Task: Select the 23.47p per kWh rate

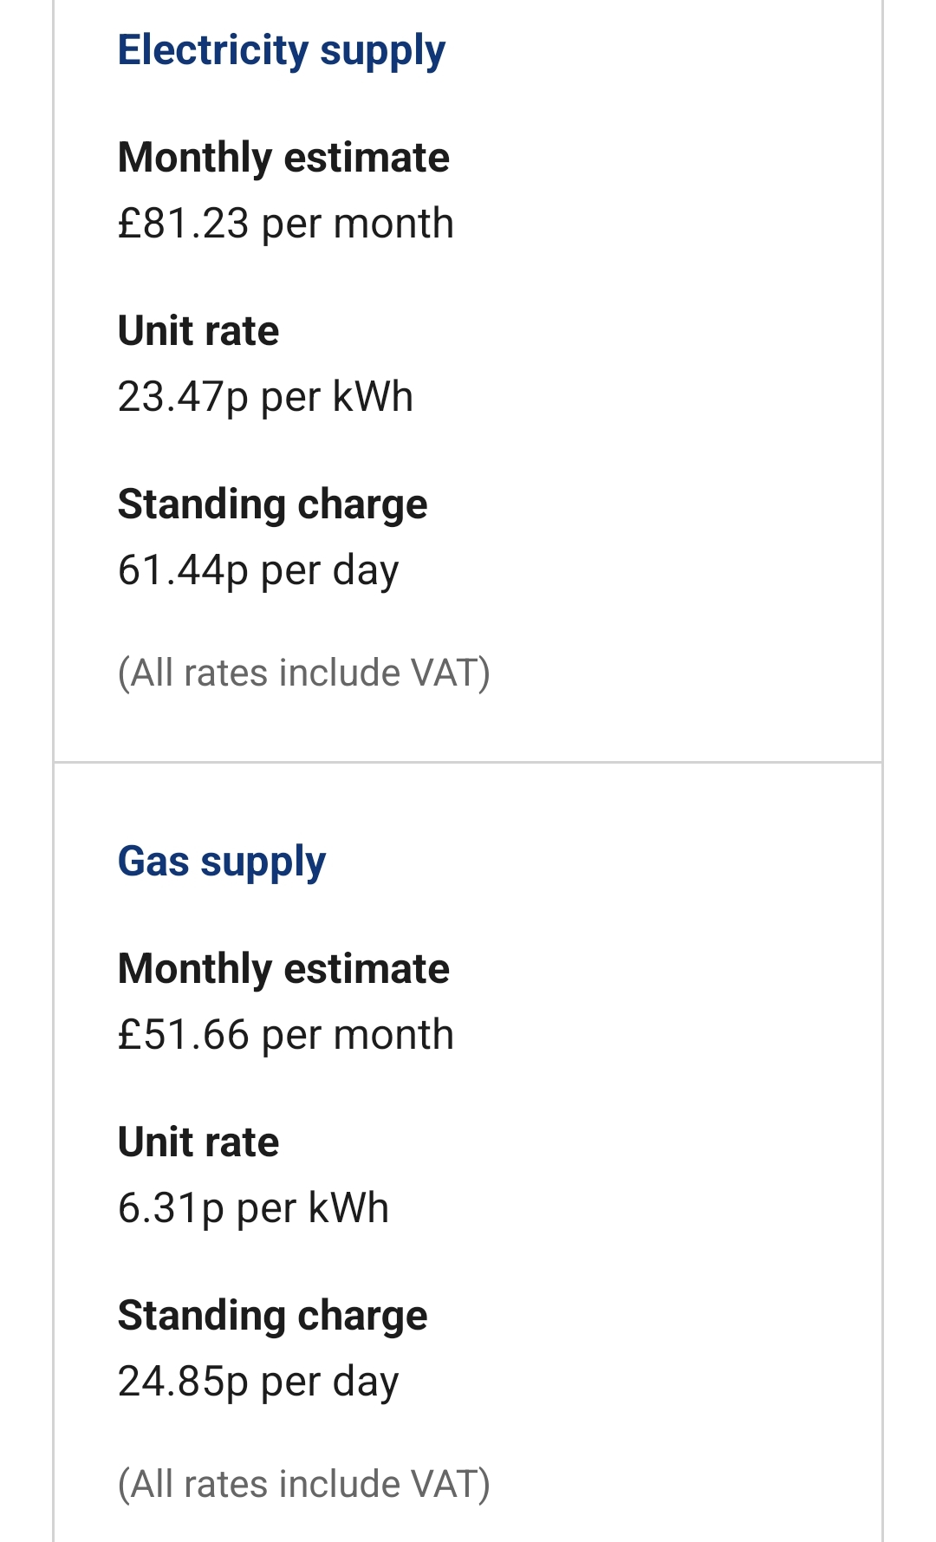Action: click(x=265, y=397)
